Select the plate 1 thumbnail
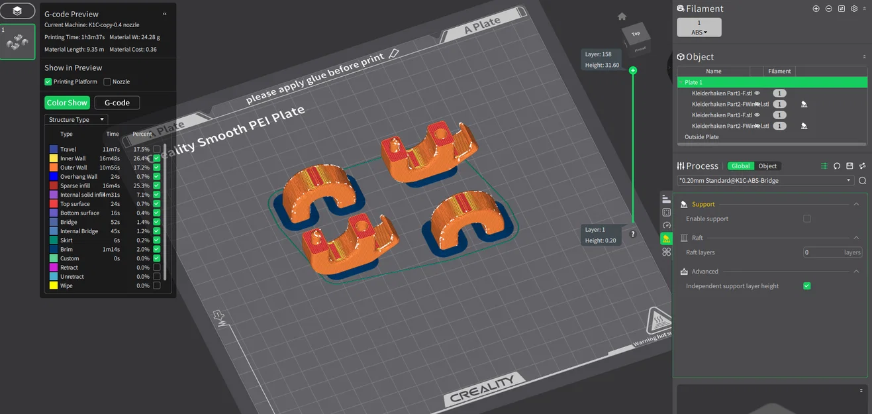Viewport: 872px width, 414px height. 17,42
